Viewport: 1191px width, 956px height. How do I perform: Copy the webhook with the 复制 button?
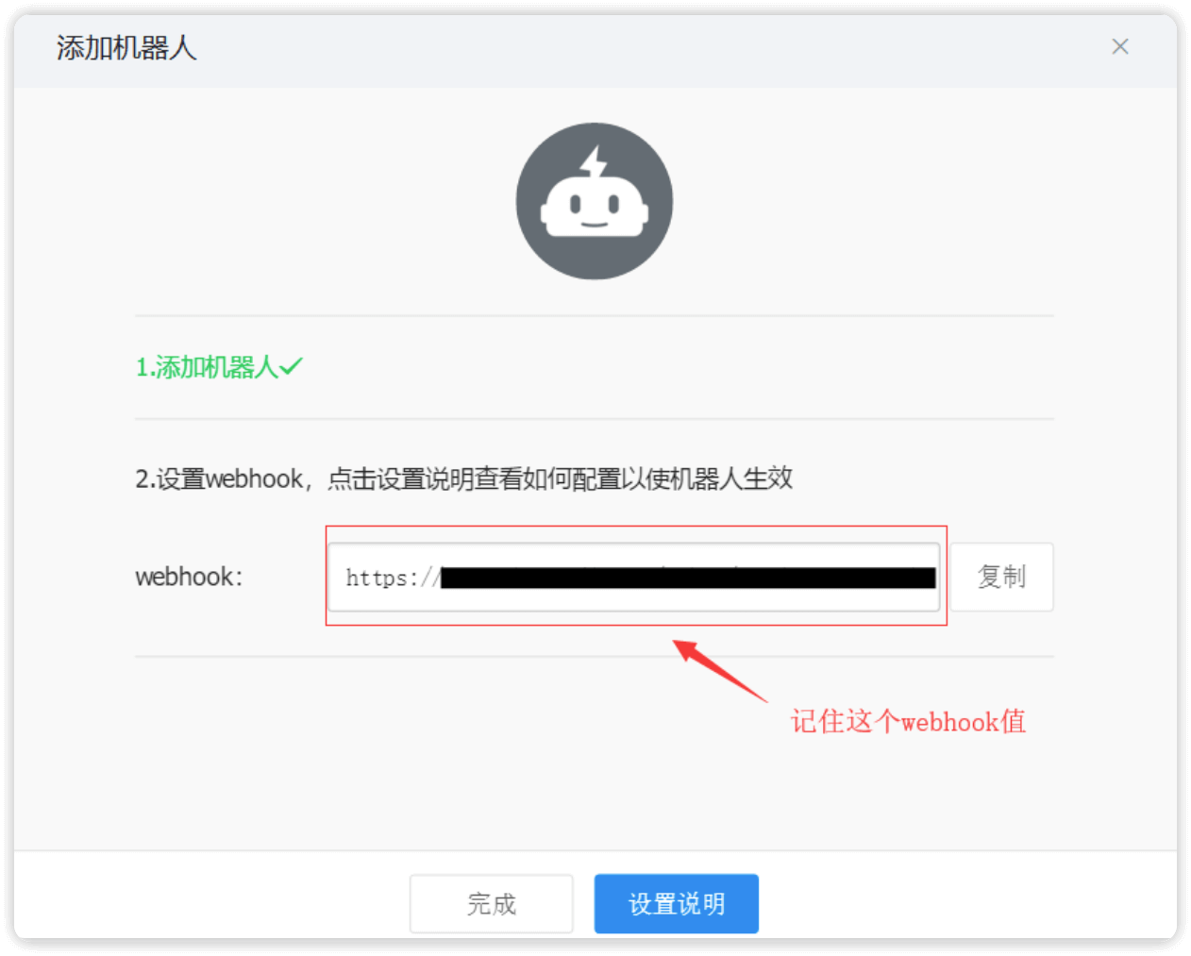[x=1001, y=577]
